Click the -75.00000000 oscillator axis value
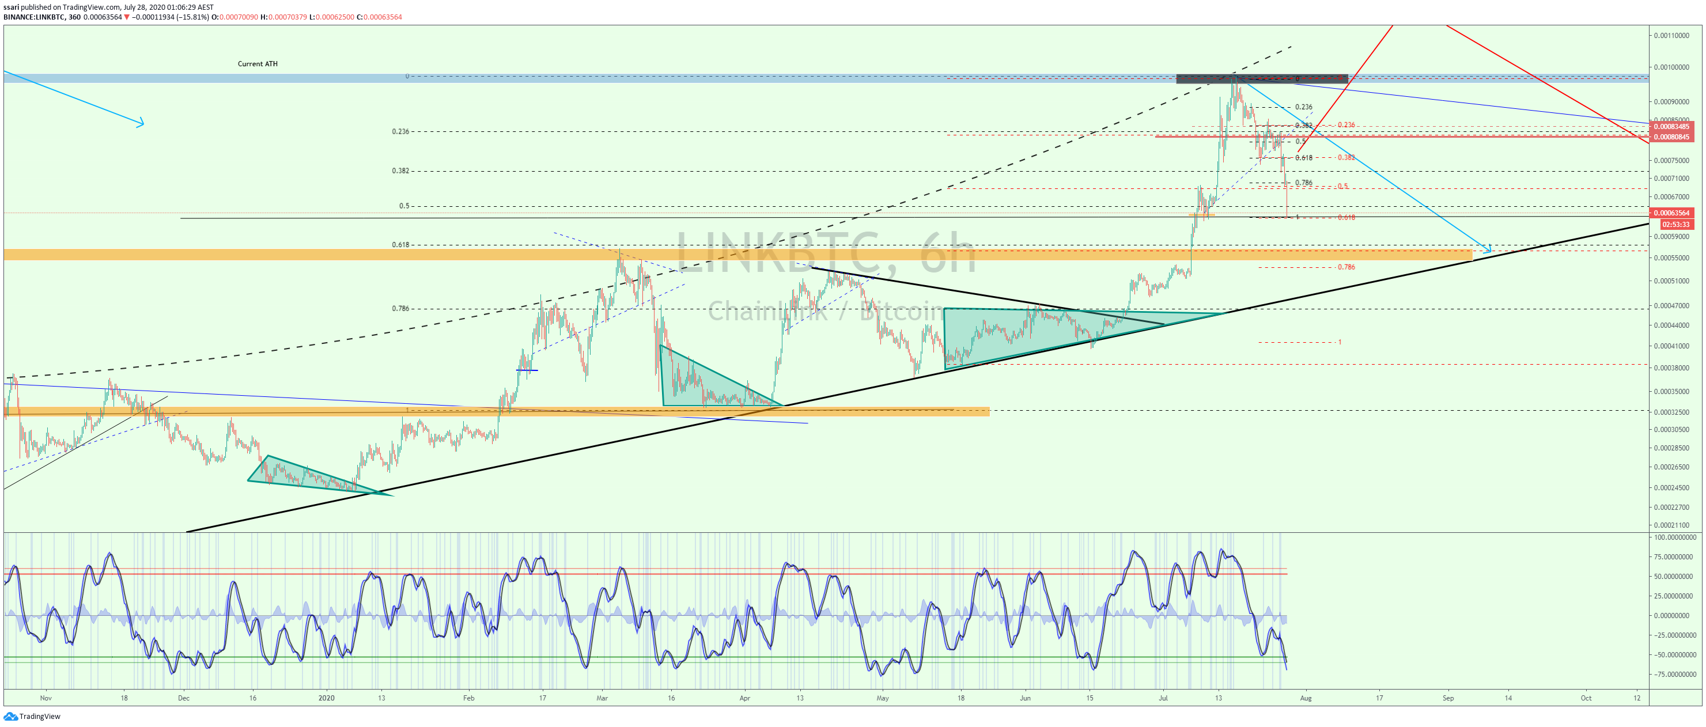Screen dimensions: 1706x727 (x=1675, y=675)
